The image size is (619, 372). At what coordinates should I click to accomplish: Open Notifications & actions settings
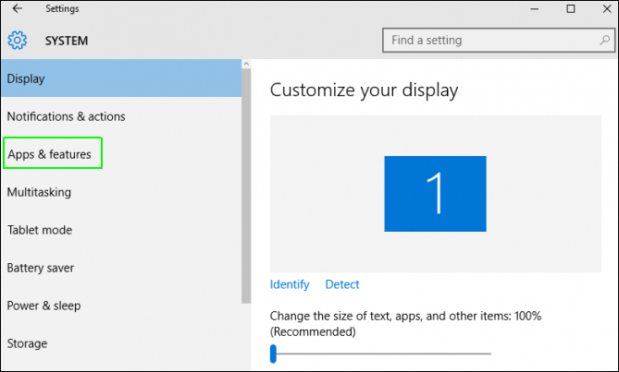(66, 116)
